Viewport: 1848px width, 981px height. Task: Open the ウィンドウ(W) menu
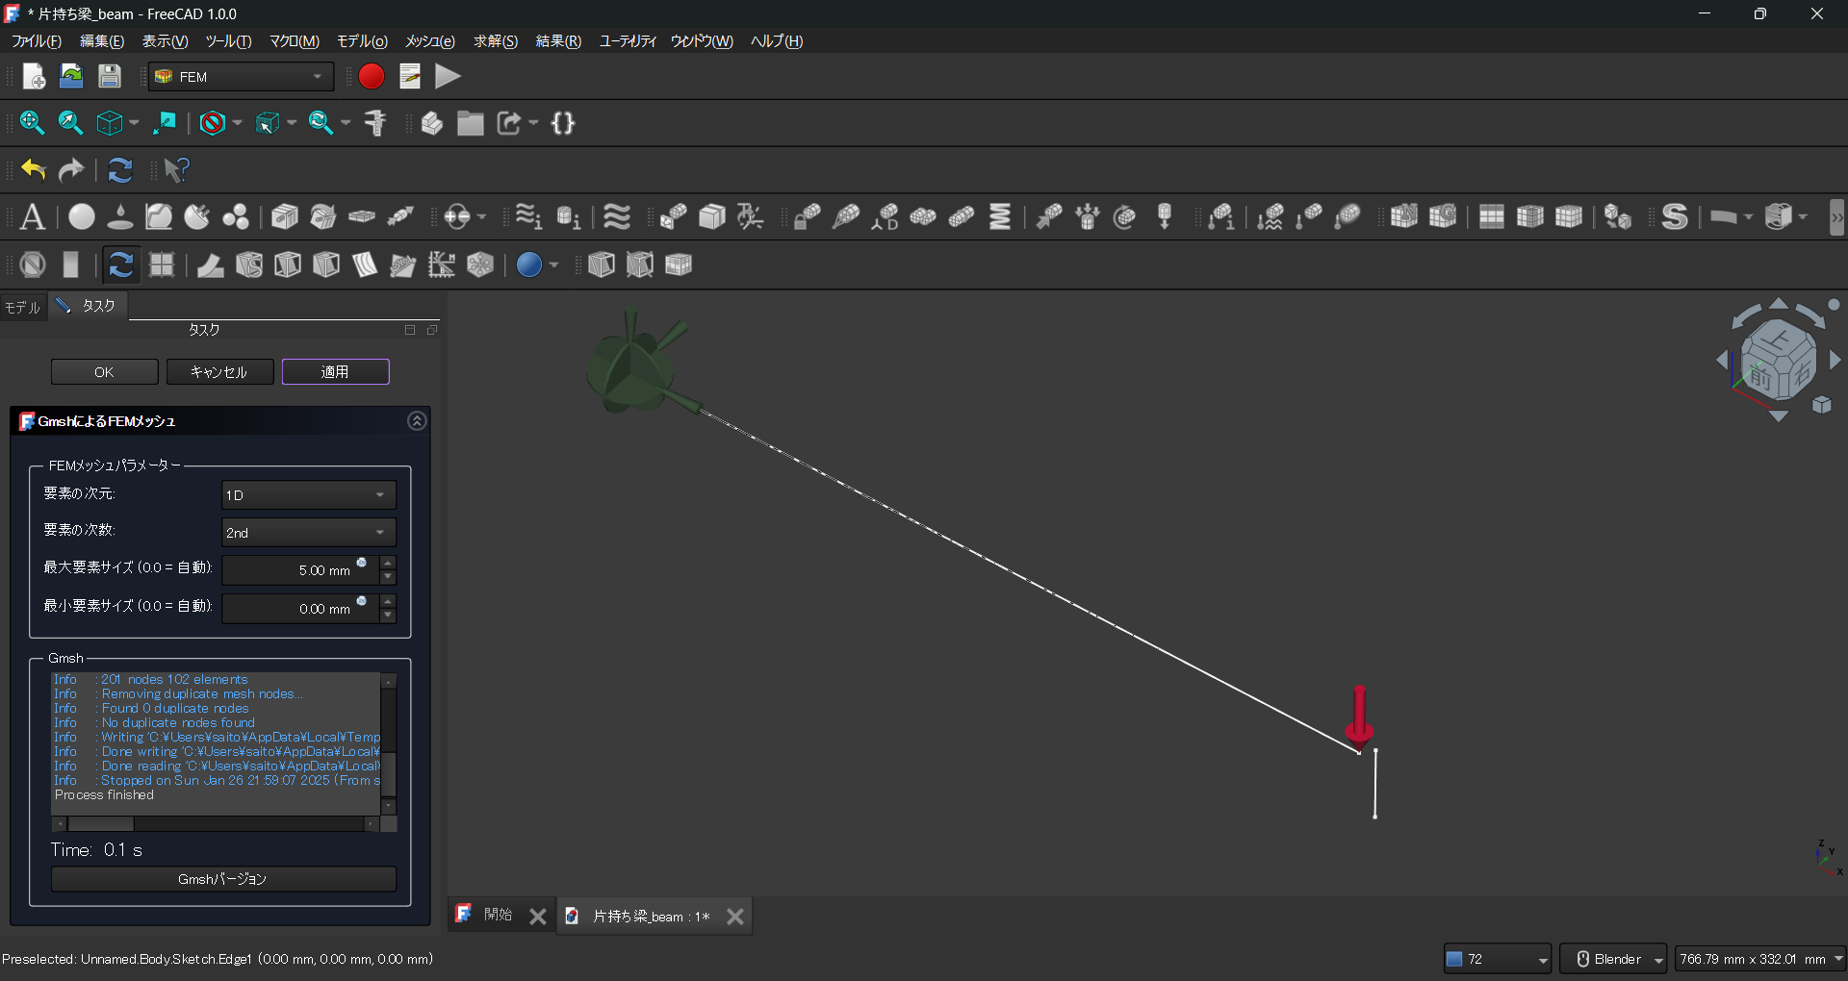(702, 41)
